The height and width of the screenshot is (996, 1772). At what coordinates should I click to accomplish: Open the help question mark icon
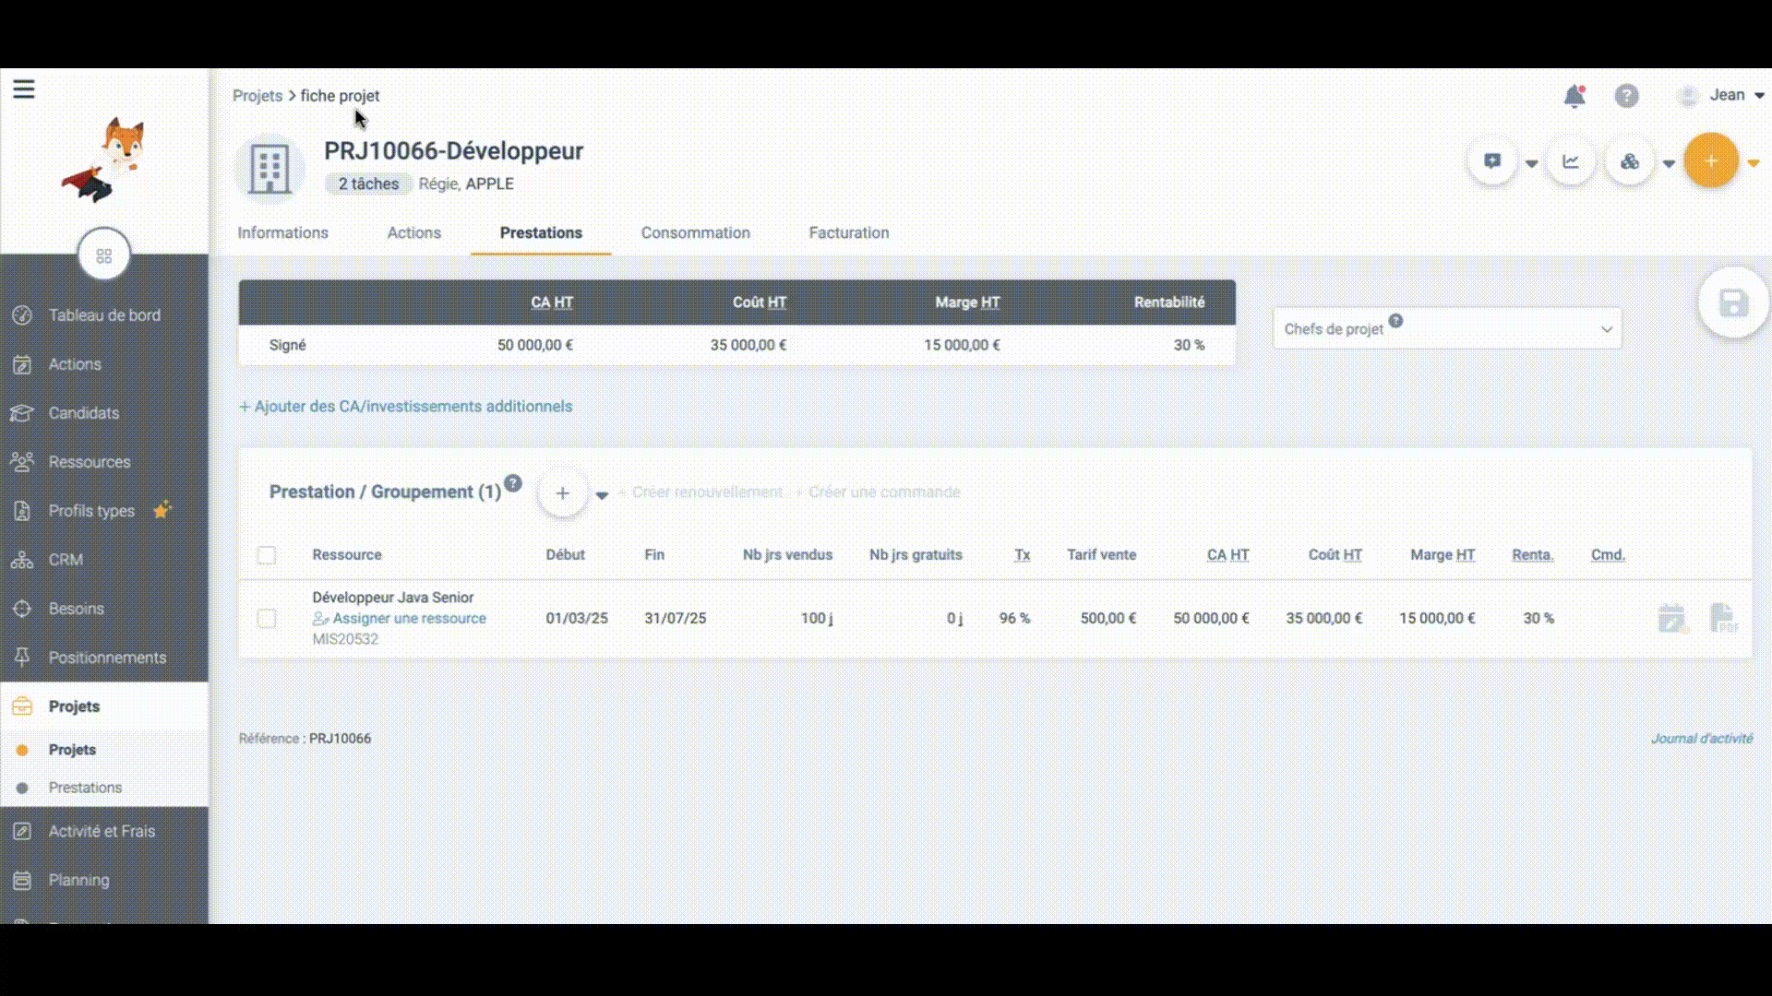pyautogui.click(x=1626, y=96)
